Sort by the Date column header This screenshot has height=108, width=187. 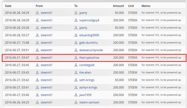[8, 6]
